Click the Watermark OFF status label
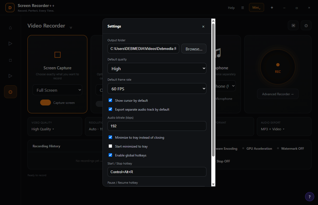 (x=292, y=149)
